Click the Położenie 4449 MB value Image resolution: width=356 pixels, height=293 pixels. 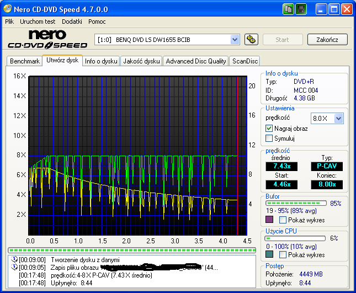311,274
